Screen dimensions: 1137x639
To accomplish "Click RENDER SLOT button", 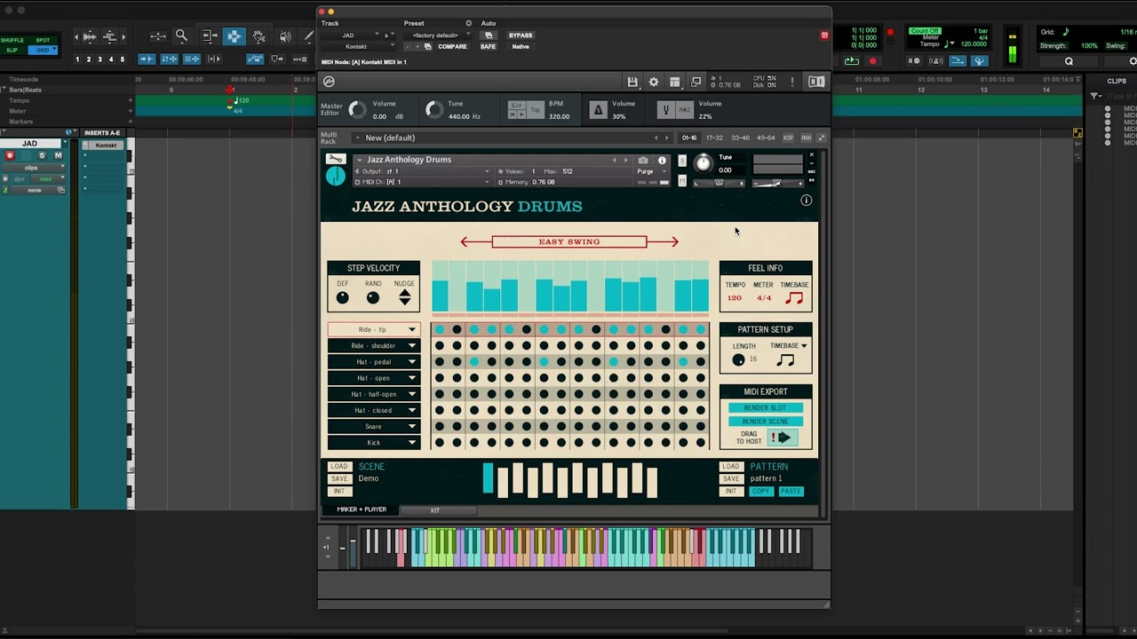I will (765, 407).
